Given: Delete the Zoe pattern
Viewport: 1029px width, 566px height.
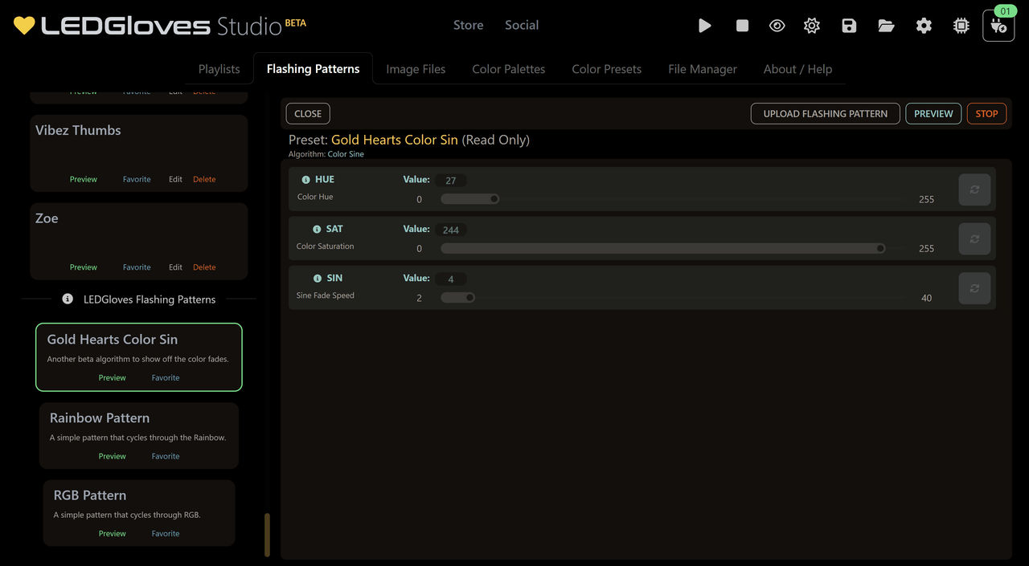Looking at the screenshot, I should (x=204, y=267).
